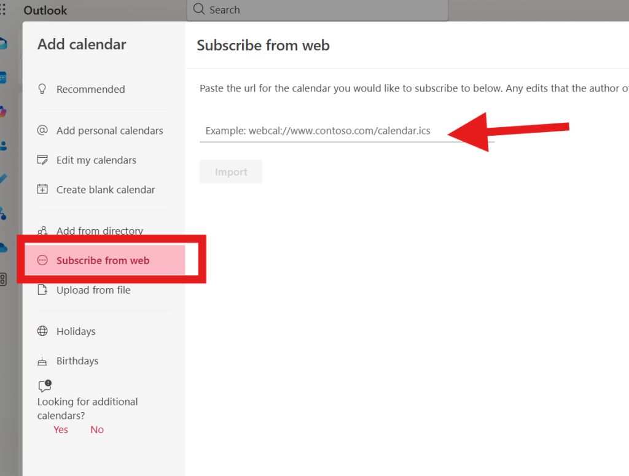629x476 pixels.
Task: Click the Add personal calendars @ icon
Action: pyautogui.click(x=42, y=130)
